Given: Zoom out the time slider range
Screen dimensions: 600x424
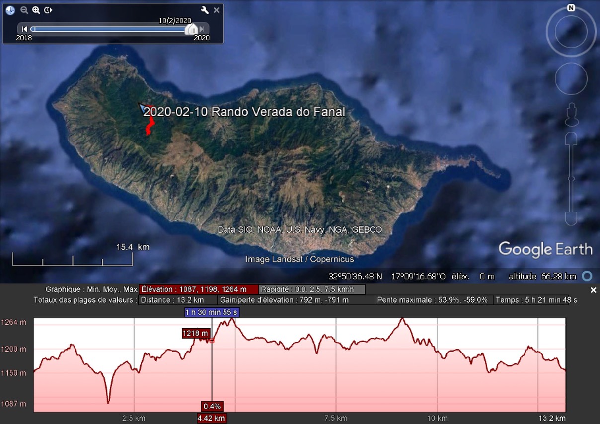Looking at the screenshot, I should pos(24,10).
